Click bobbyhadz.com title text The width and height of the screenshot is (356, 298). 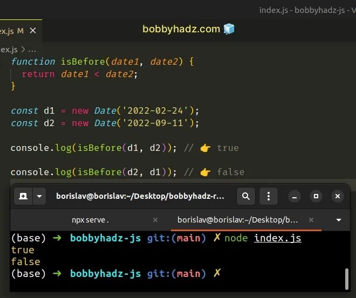pyautogui.click(x=181, y=29)
